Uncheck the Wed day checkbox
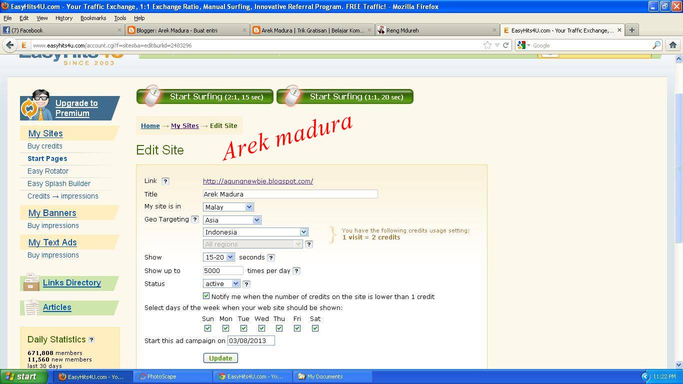 261,328
